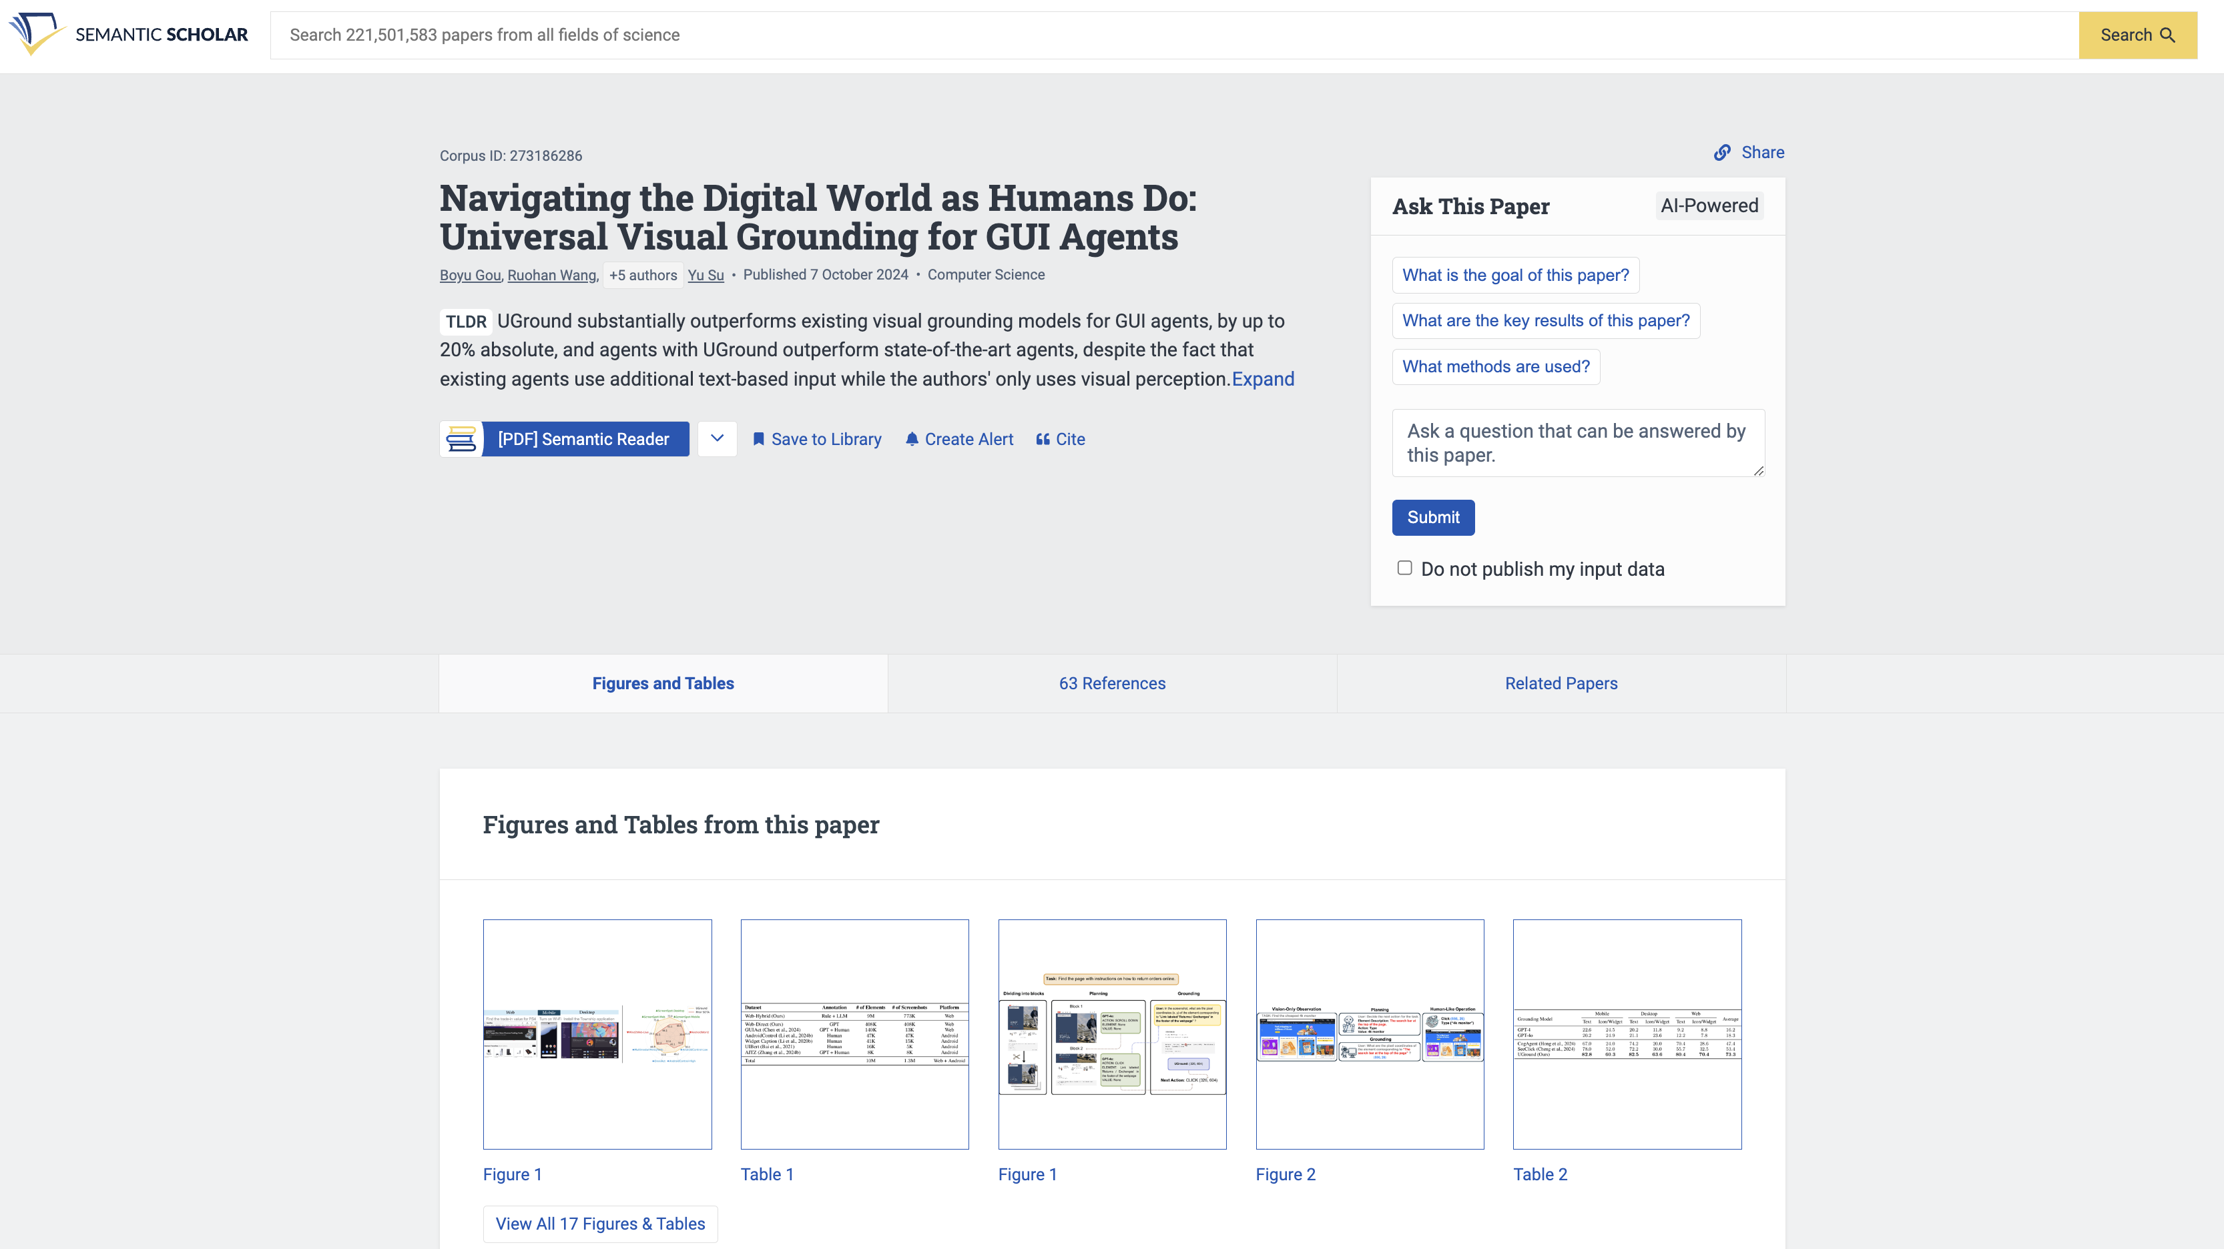Submit the Ask This Paper question
The height and width of the screenshot is (1249, 2224).
point(1432,518)
